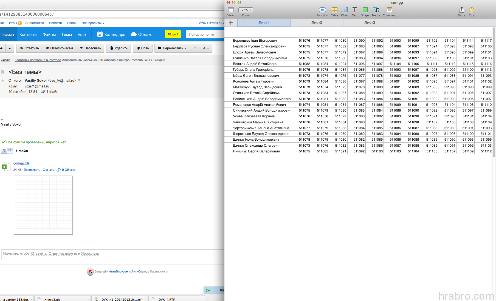Add a new sheet with plus button

[231, 23]
